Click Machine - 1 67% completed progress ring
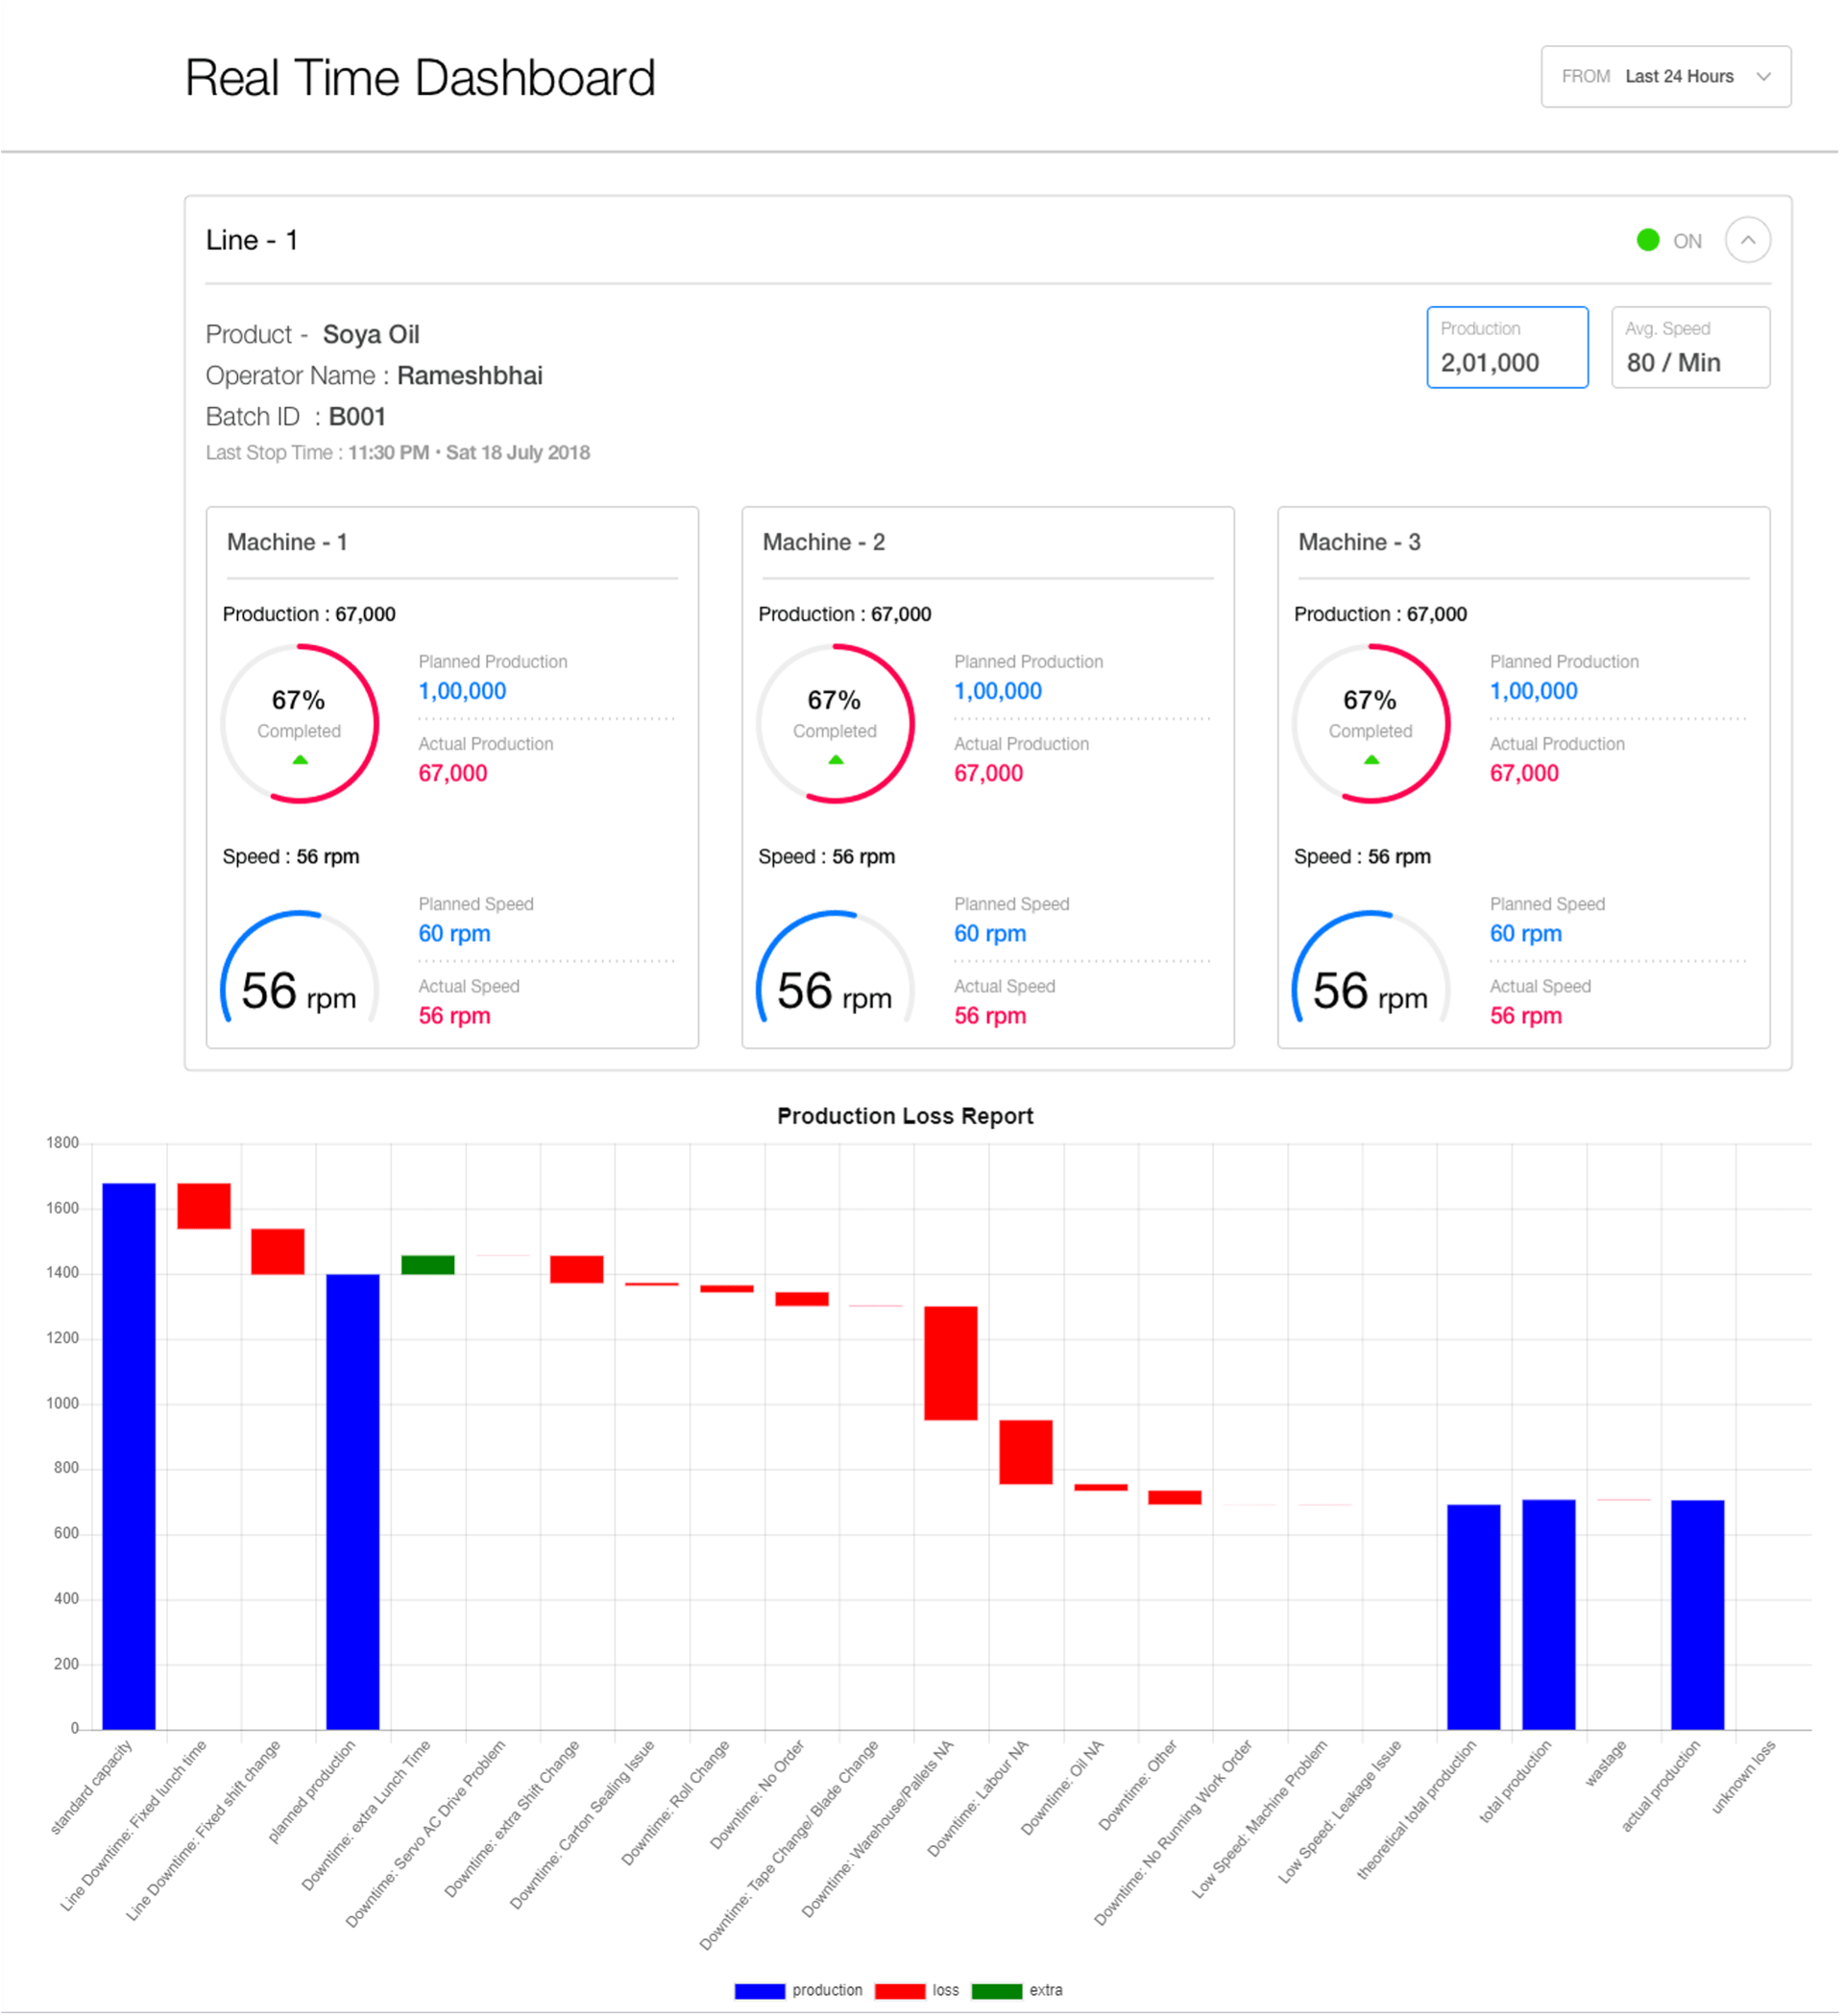 (x=299, y=722)
